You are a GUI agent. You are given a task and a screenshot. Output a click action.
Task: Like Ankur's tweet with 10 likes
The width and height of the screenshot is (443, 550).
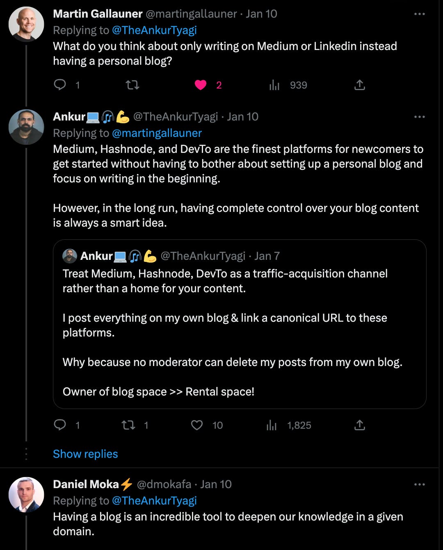coord(197,425)
